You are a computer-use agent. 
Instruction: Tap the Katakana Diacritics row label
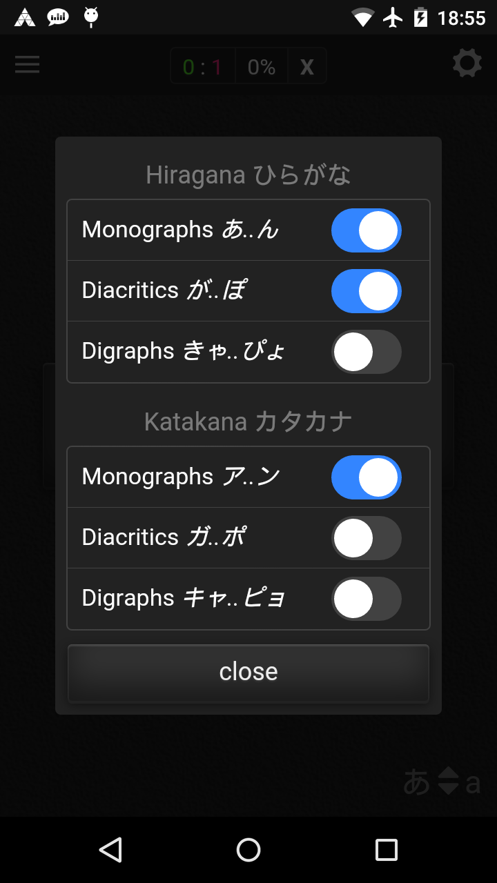[164, 537]
